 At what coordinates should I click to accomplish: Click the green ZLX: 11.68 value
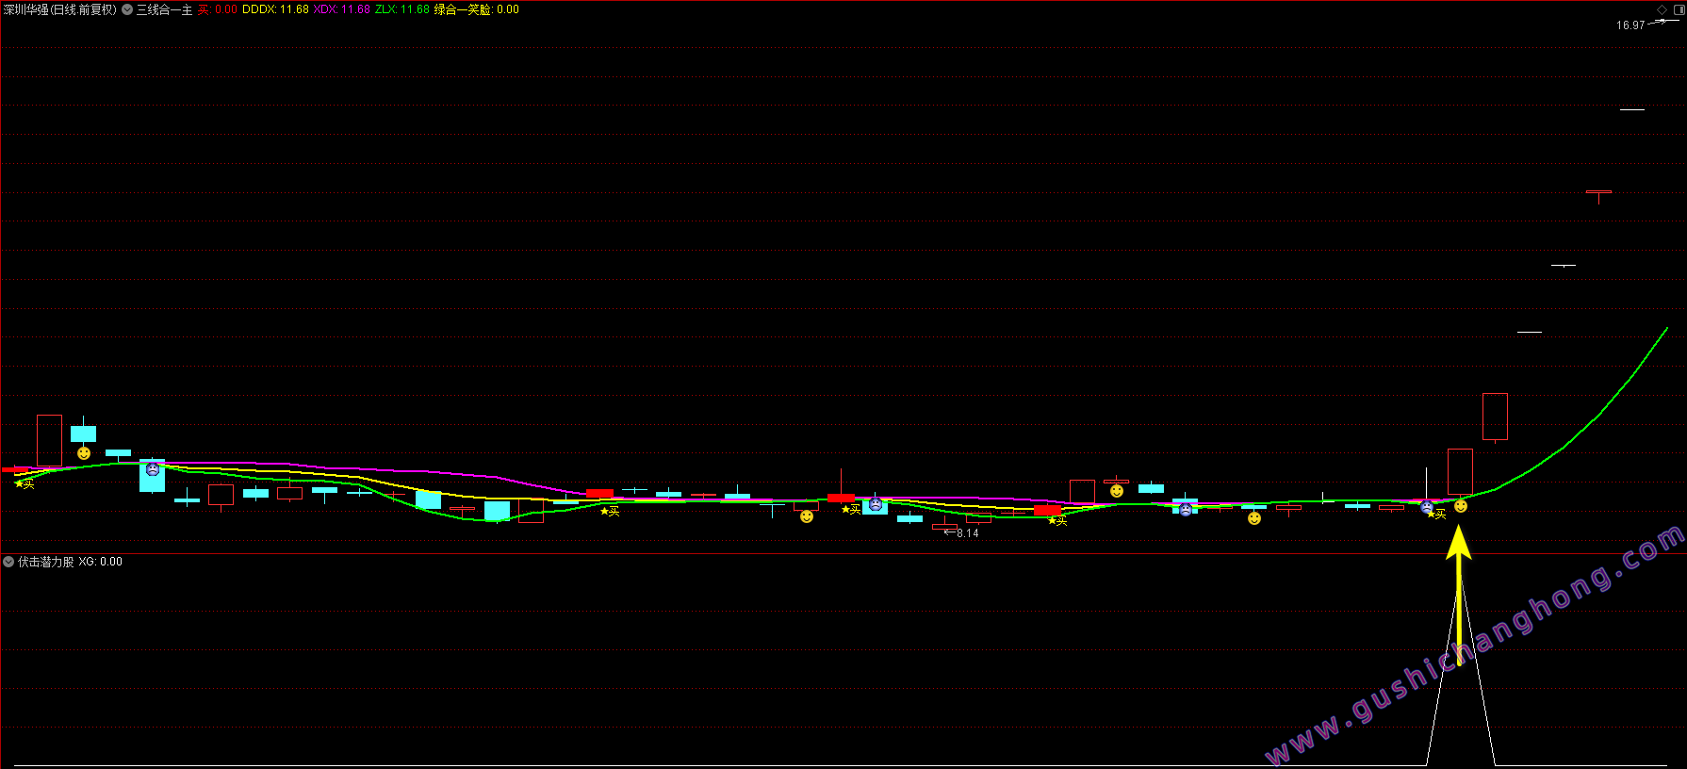pos(402,9)
